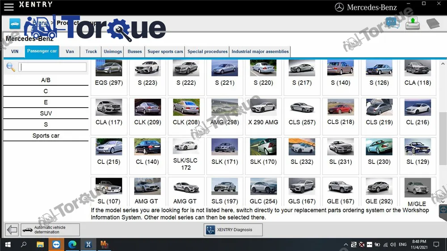The width and height of the screenshot is (447, 251).
Task: Filter by S class
Action: (x=46, y=125)
